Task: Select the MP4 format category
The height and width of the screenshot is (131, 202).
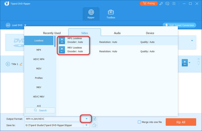Action: [39, 50]
